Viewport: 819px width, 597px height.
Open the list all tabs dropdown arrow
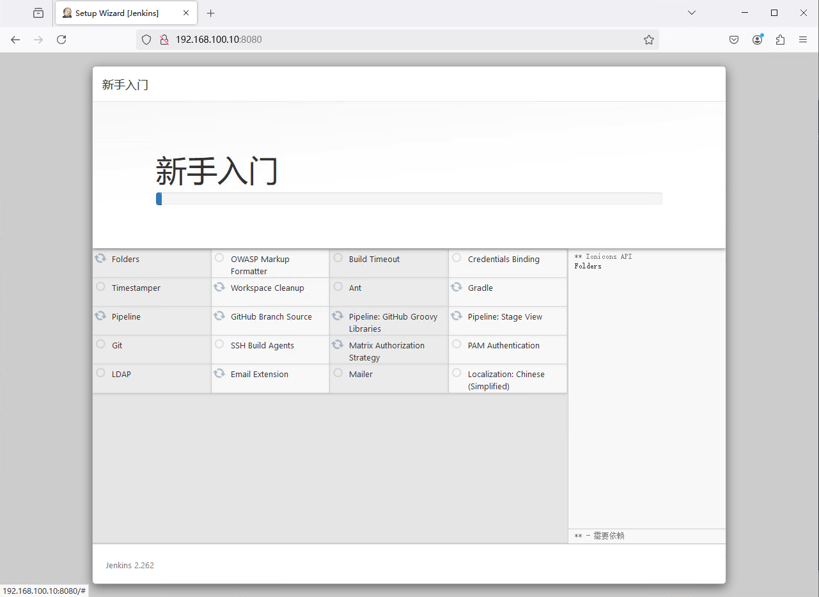pos(691,13)
